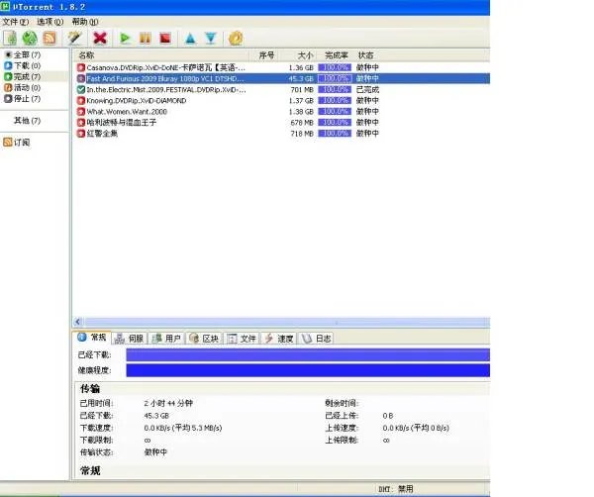Select the 其他 (7) label
Viewport: 594px width, 497px height.
(x=27, y=121)
